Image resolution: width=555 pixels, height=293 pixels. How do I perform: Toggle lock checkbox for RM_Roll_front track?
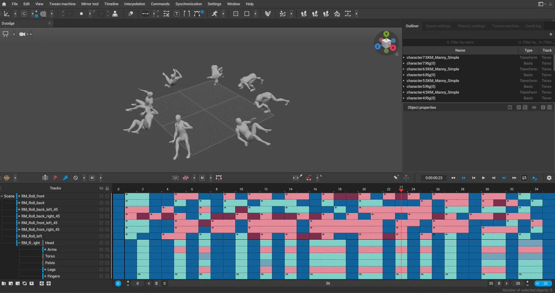(107, 196)
